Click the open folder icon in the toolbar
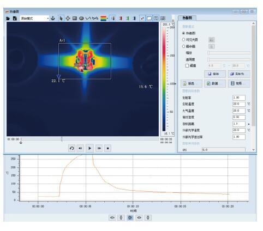 (8, 19)
